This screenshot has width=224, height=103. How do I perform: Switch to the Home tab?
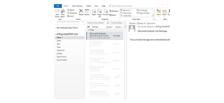(x=66, y=6)
